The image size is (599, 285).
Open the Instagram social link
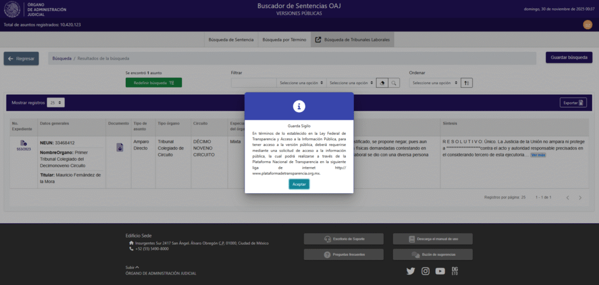(425, 271)
